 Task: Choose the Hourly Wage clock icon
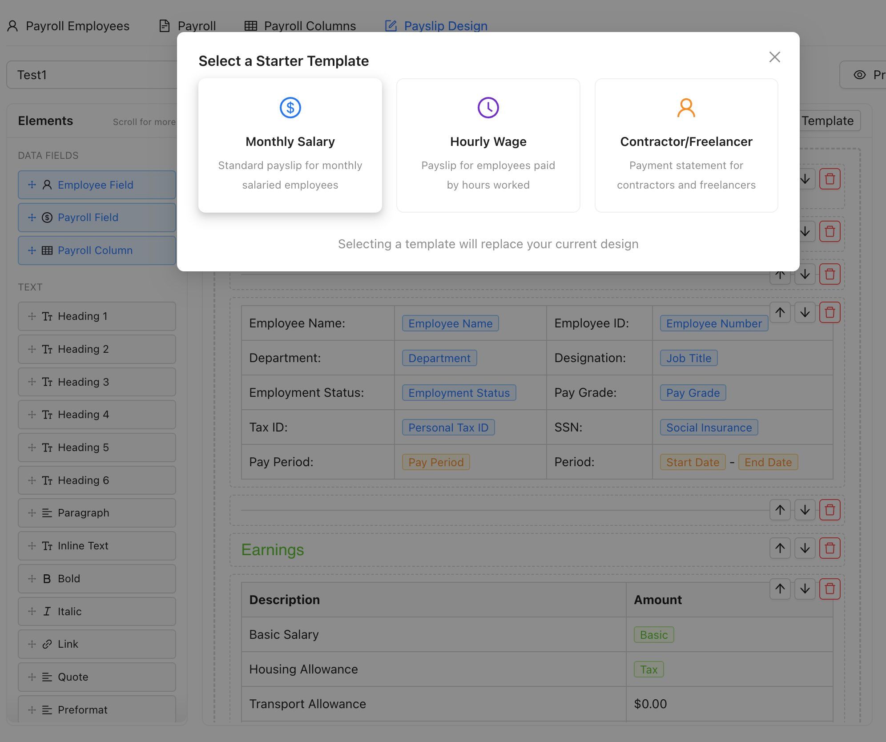pyautogui.click(x=488, y=108)
